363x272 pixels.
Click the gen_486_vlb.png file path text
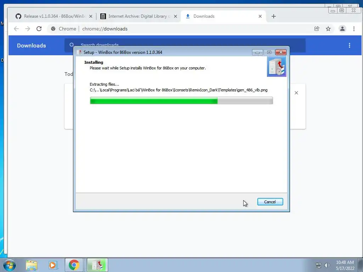pos(179,90)
